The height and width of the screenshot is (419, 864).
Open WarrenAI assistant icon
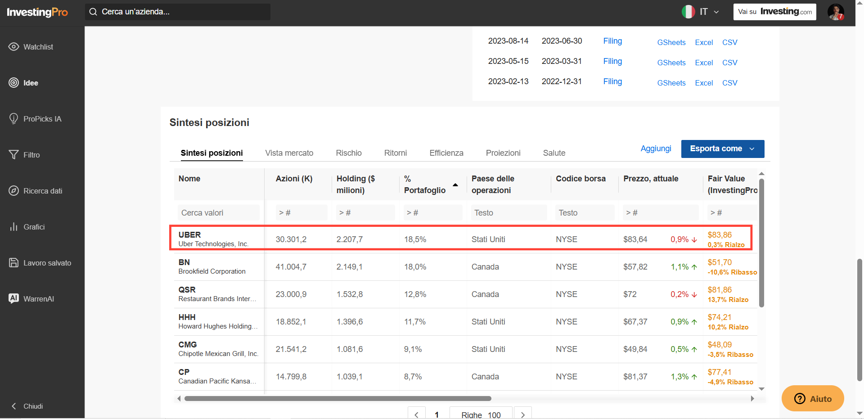click(x=14, y=298)
